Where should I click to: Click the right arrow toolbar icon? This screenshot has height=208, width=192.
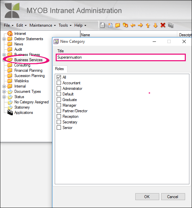(140, 25)
